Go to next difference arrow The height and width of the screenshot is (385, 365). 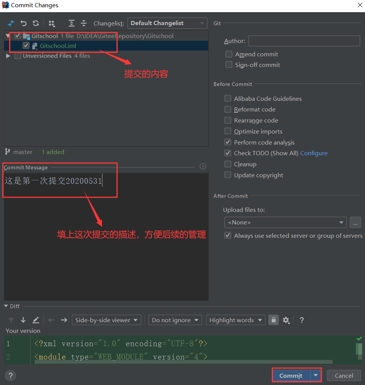[23, 320]
